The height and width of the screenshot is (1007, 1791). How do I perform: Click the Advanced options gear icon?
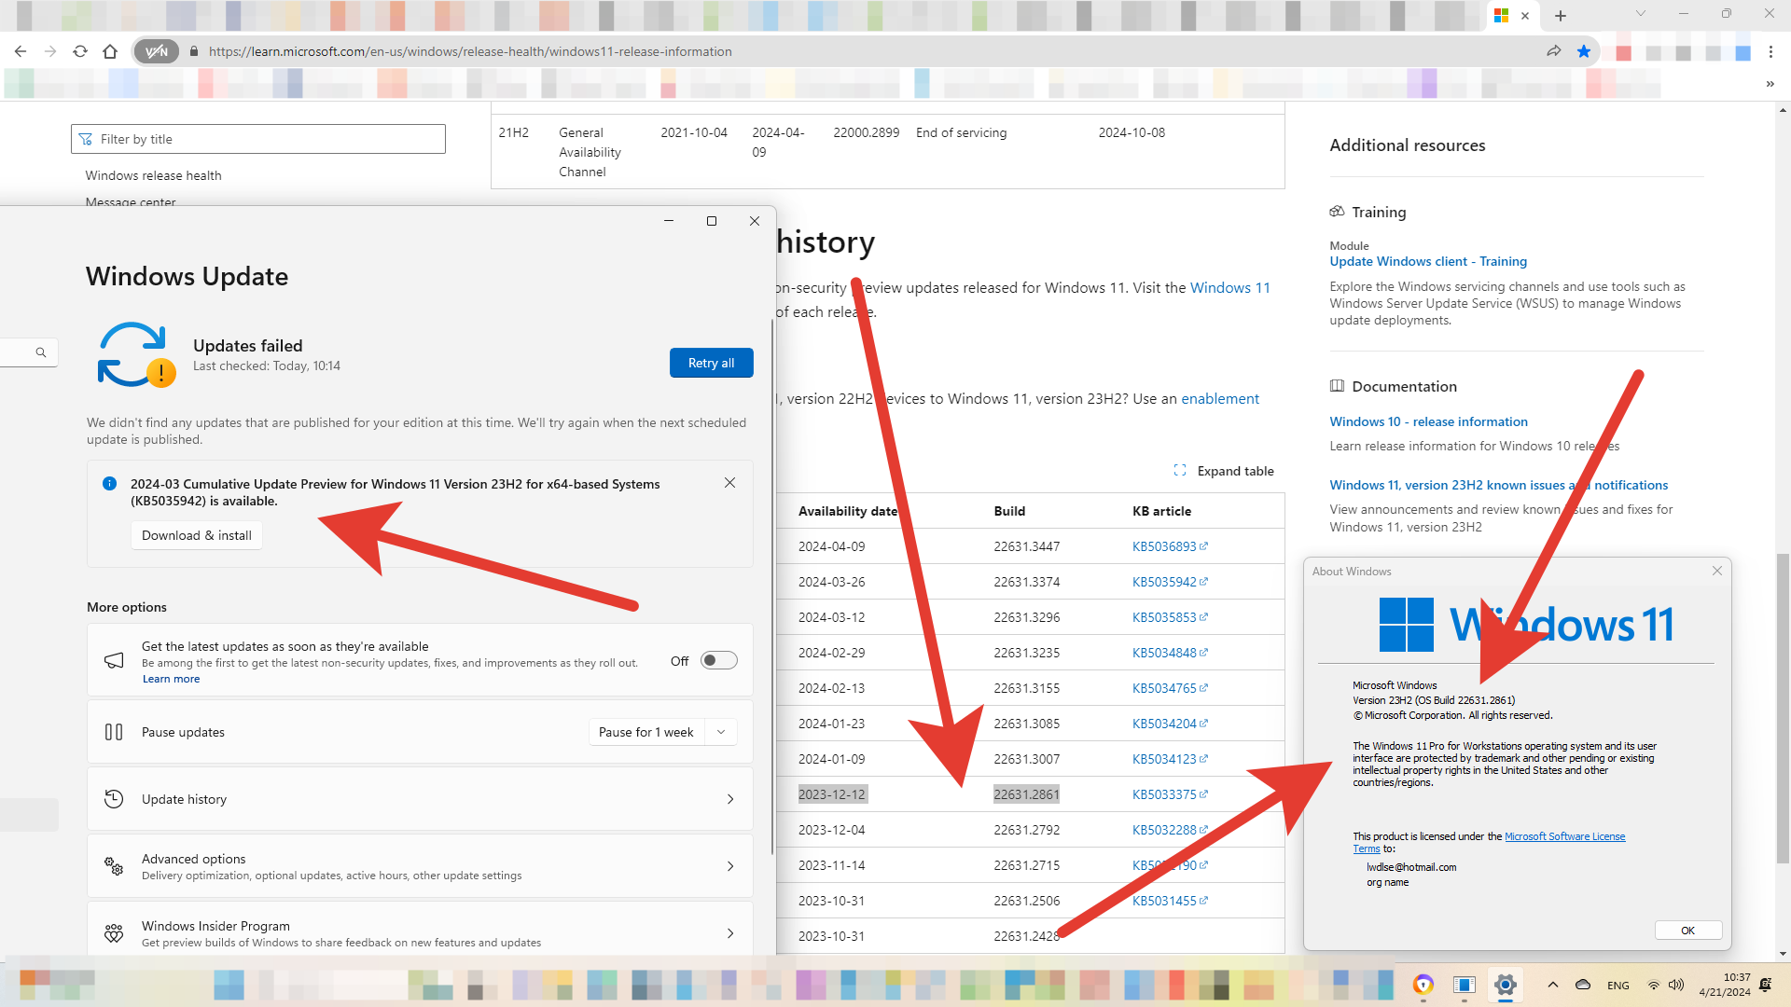(x=114, y=866)
